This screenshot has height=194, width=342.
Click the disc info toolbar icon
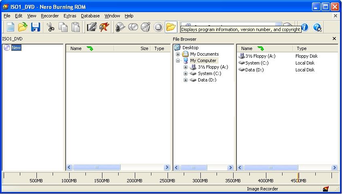[120, 27]
